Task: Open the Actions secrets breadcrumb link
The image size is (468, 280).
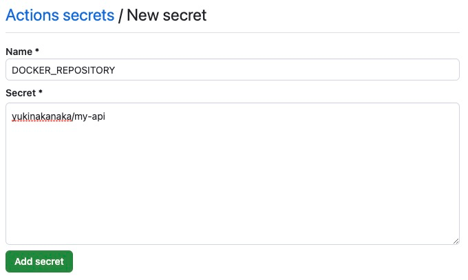Action: click(60, 15)
